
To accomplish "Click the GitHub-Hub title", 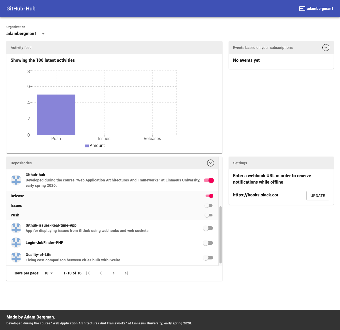I will tap(21, 9).
